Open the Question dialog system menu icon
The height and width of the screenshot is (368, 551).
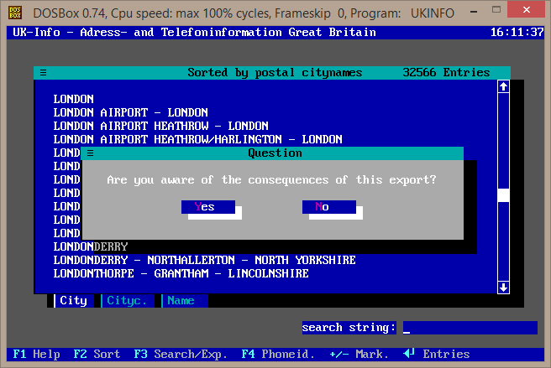coord(91,153)
